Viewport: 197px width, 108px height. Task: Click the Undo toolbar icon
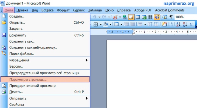pos(94,17)
